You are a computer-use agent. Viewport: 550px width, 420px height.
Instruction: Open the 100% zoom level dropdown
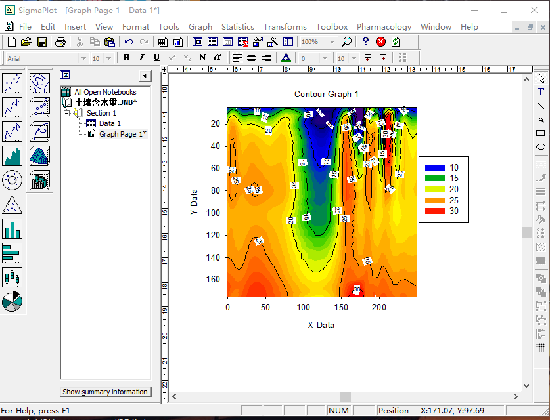[x=331, y=42]
